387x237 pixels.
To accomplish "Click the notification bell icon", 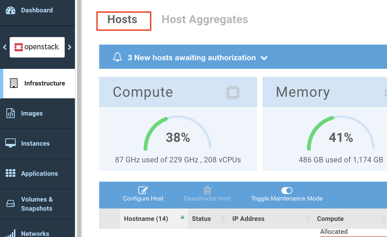I will point(118,57).
